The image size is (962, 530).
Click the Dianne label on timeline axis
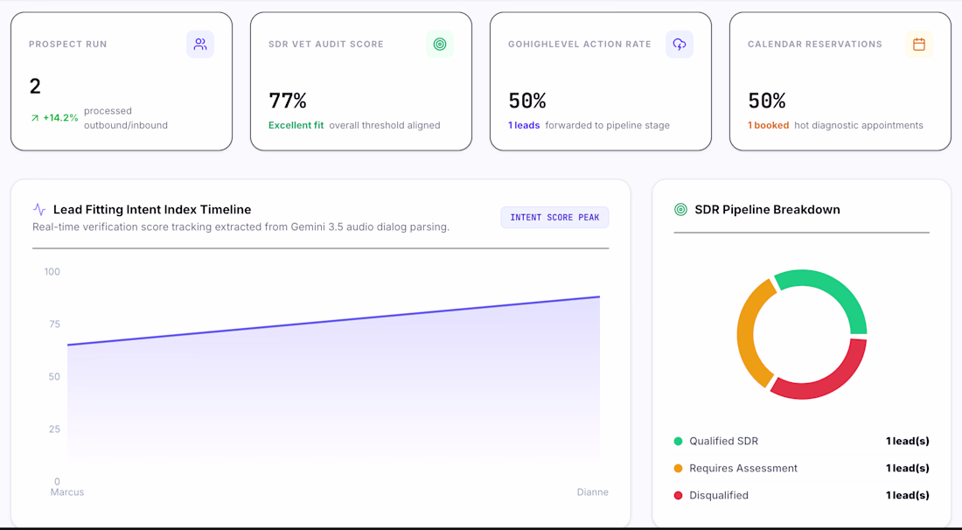[x=593, y=492]
